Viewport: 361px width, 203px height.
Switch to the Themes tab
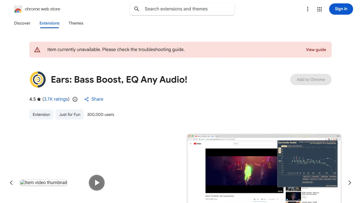click(76, 23)
